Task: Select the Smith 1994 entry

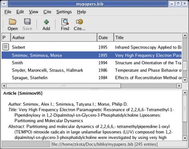Action: tap(92, 63)
